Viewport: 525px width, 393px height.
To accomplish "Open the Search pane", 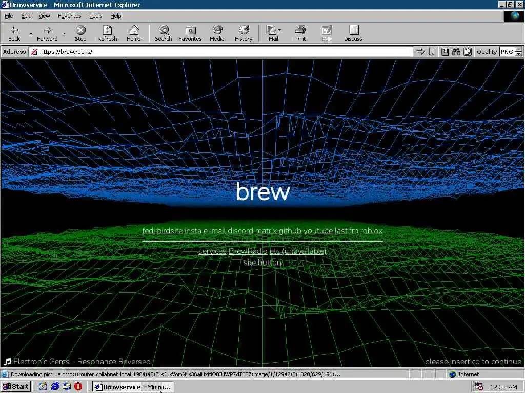I will [164, 33].
